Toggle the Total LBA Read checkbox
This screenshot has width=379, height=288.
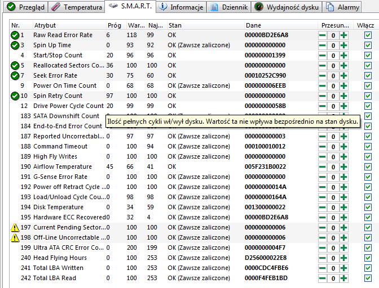point(368,278)
